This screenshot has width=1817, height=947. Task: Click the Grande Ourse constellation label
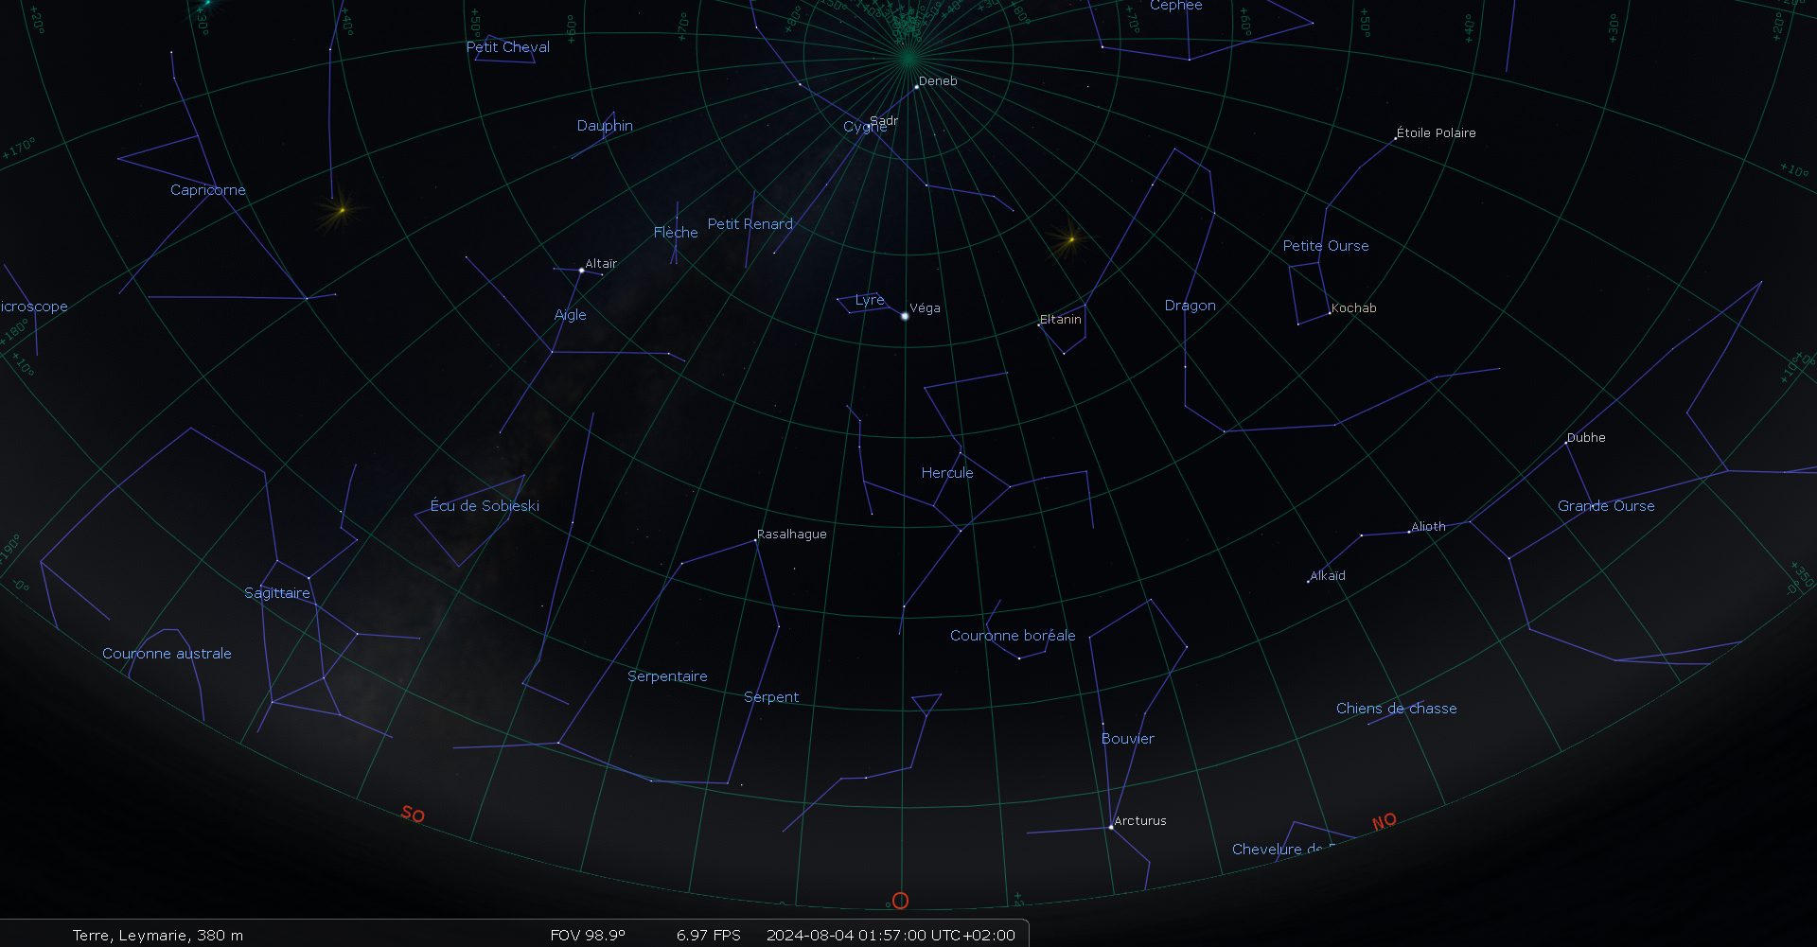(x=1606, y=506)
